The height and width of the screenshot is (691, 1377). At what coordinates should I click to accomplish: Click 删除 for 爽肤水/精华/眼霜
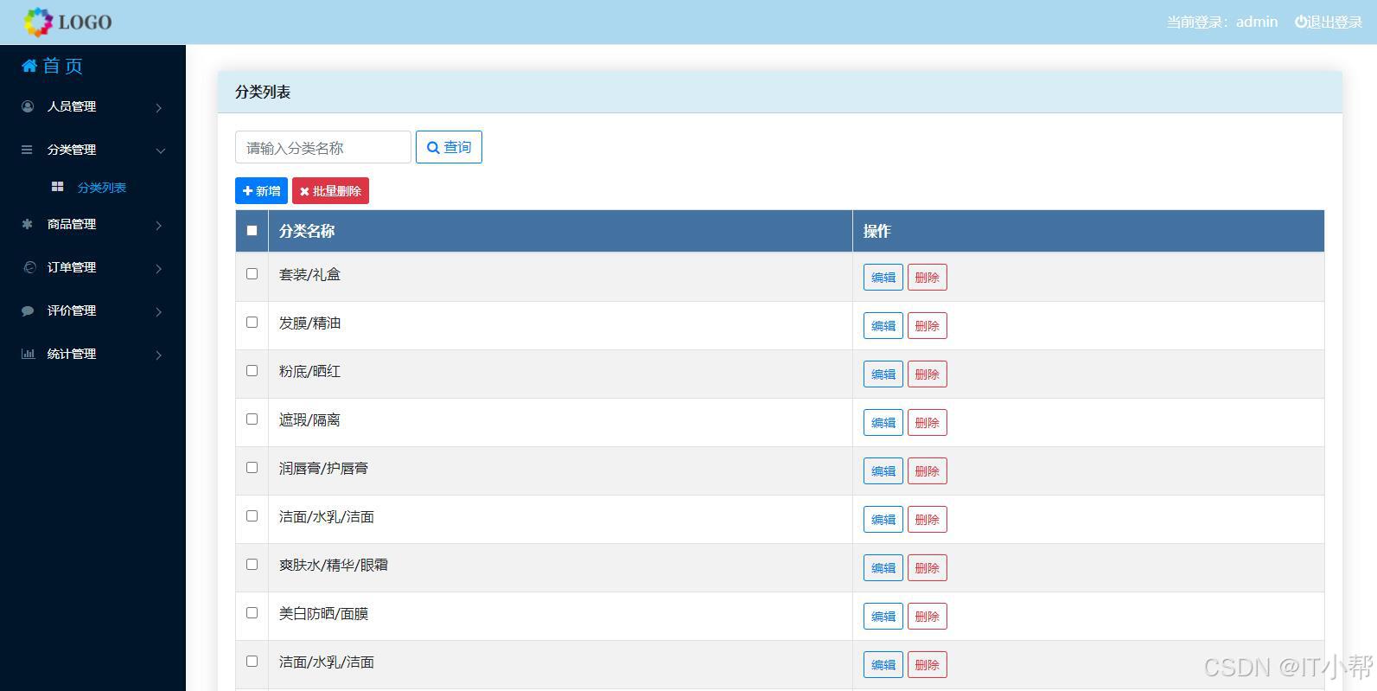point(928,567)
